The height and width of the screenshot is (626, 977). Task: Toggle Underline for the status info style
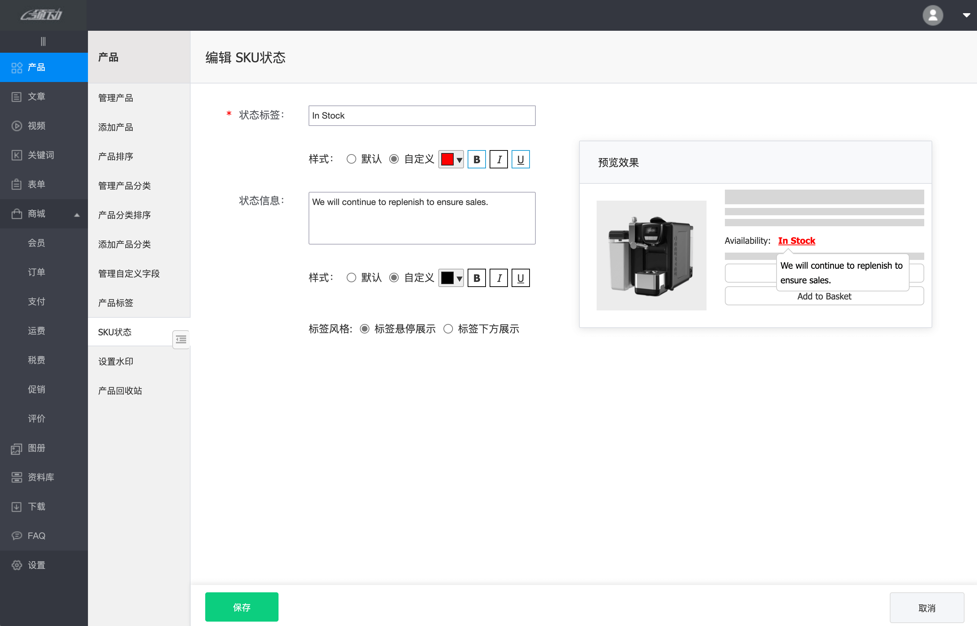(x=520, y=278)
